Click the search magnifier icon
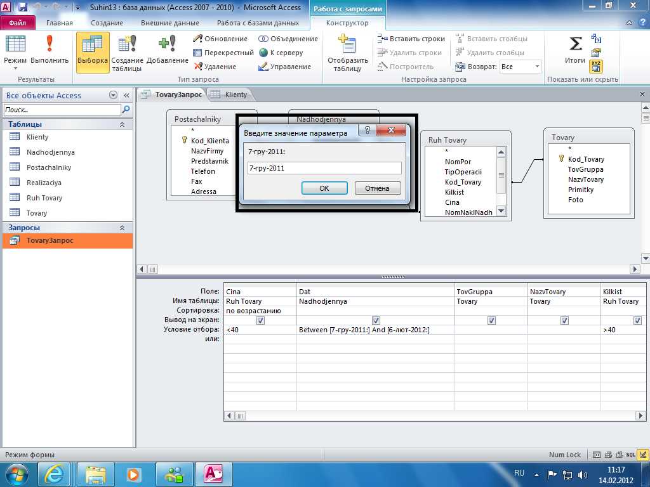This screenshot has height=487, width=650. (126, 110)
